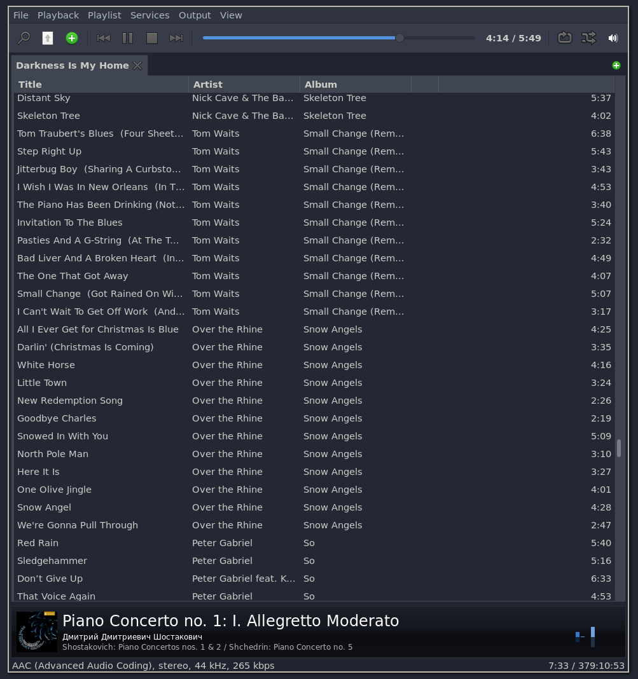Open the volume control
This screenshot has height=679, width=638.
613,38
